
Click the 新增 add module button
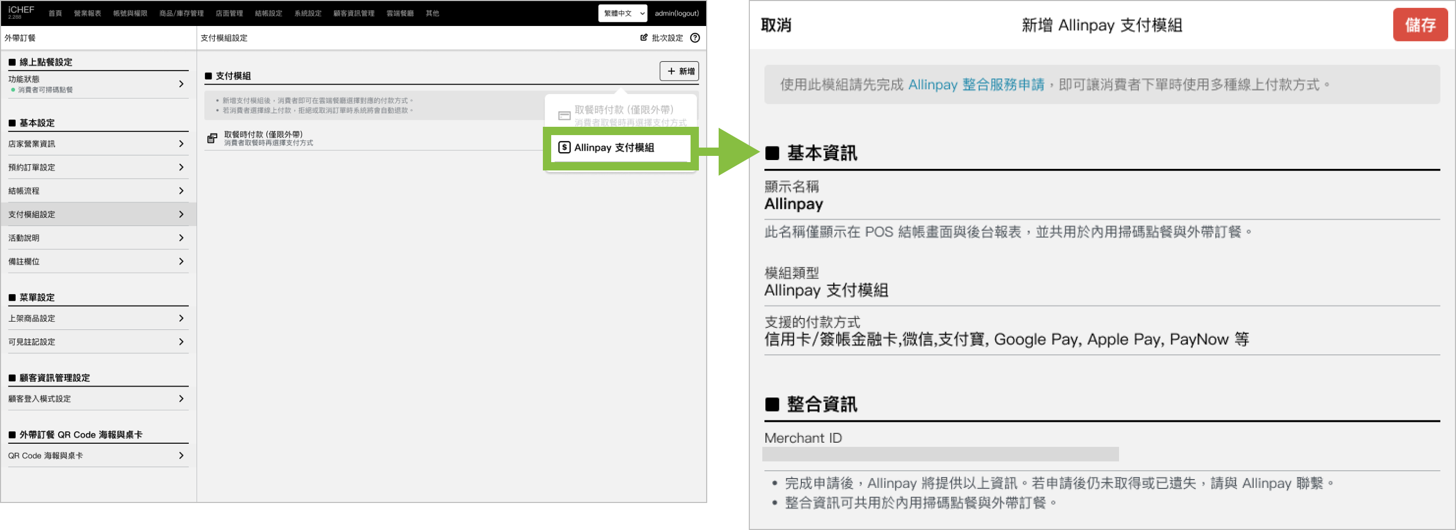tap(679, 71)
